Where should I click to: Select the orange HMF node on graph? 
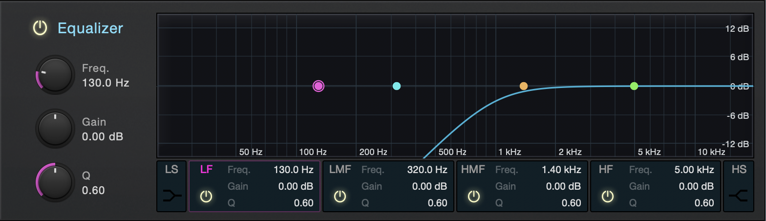click(524, 86)
